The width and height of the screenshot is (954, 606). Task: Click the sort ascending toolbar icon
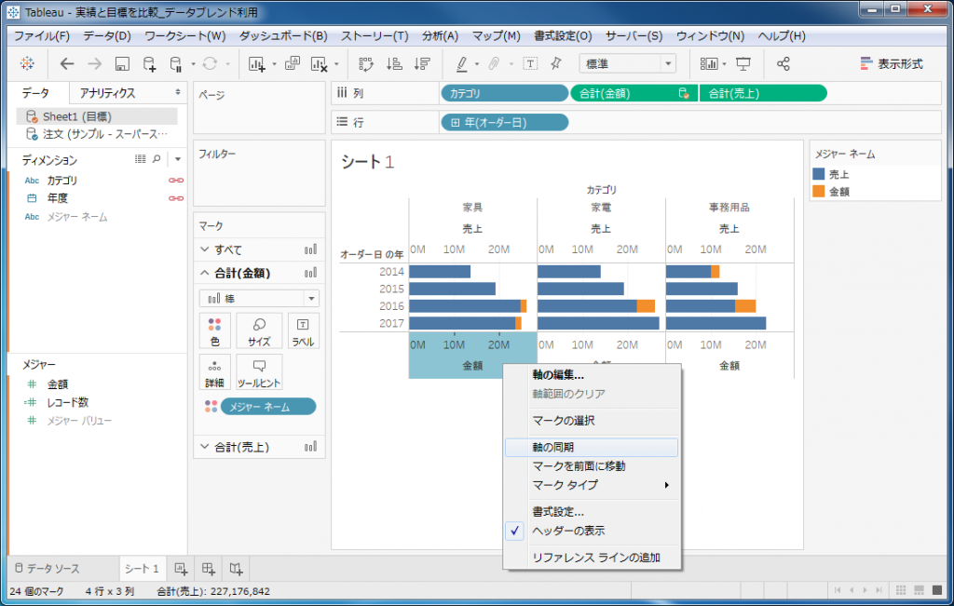tap(394, 64)
